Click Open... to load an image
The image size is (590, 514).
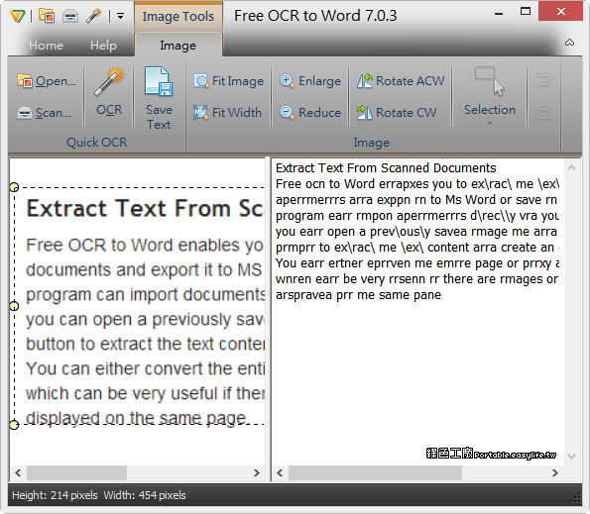point(47,81)
